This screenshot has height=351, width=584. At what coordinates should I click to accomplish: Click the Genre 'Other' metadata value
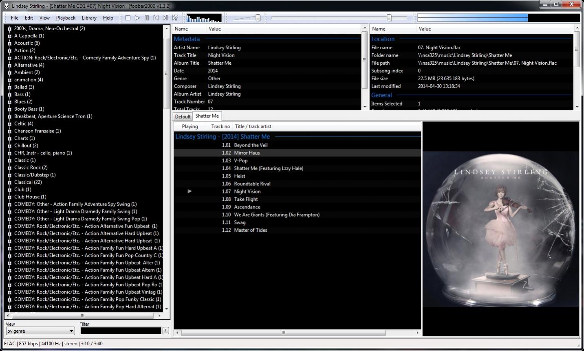pyautogui.click(x=214, y=79)
